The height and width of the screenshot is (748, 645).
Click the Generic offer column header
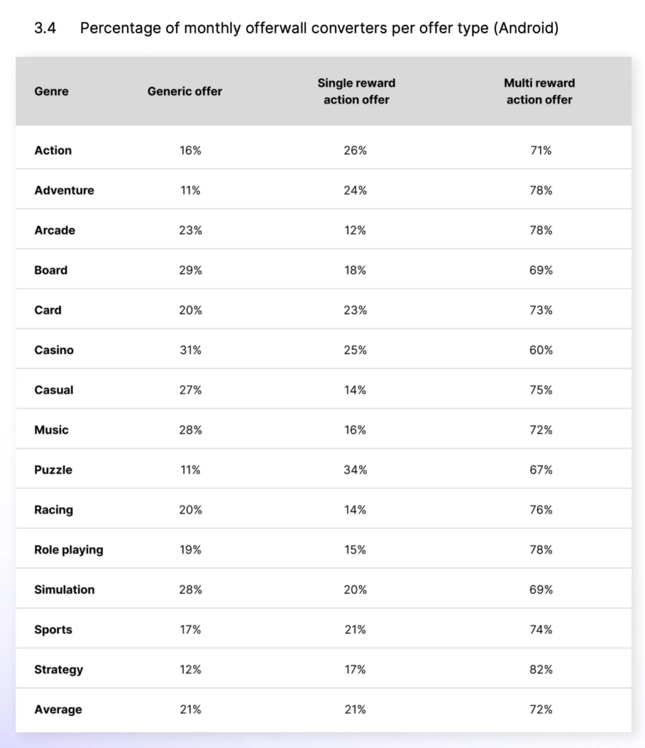click(x=185, y=91)
